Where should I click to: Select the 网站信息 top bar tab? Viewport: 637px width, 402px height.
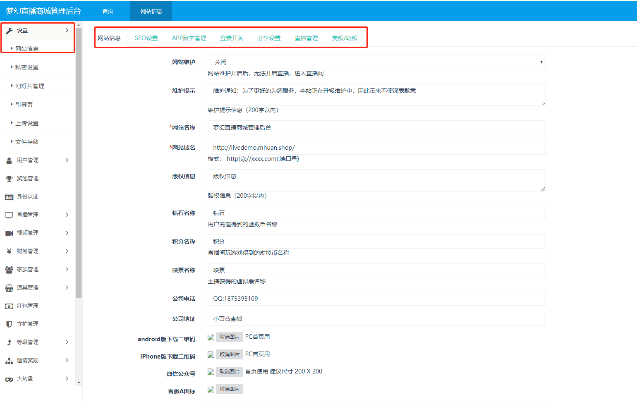point(151,11)
